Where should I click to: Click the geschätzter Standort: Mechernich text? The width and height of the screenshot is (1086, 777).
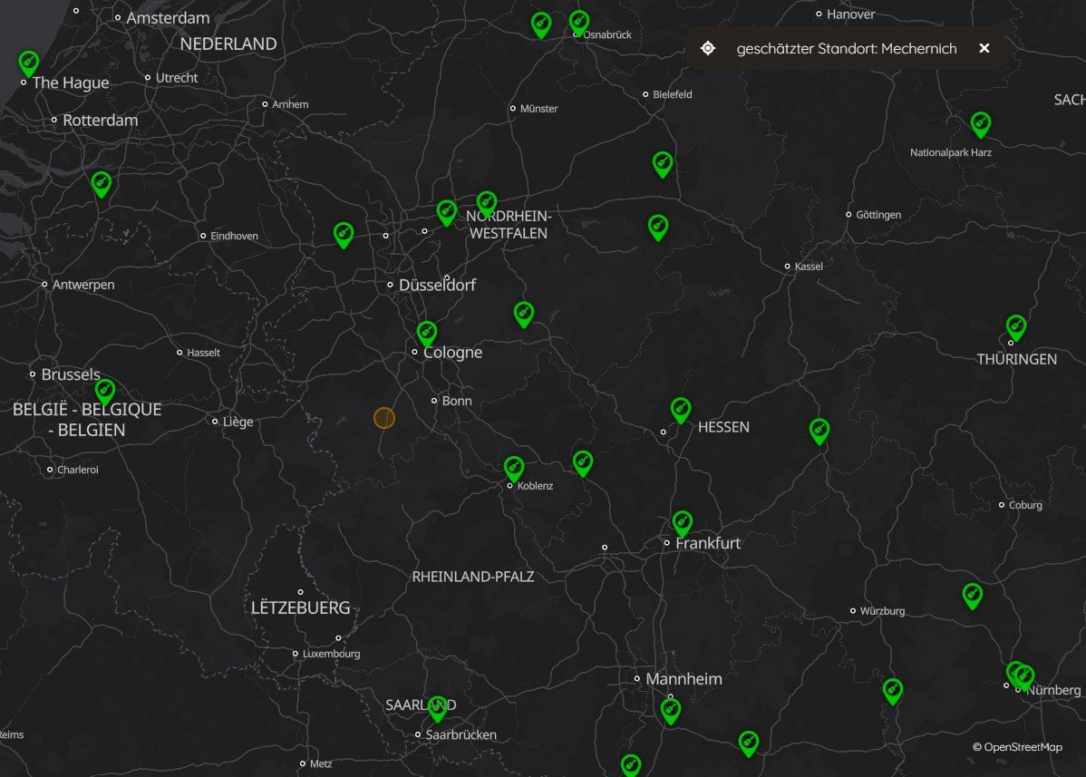pyautogui.click(x=847, y=48)
